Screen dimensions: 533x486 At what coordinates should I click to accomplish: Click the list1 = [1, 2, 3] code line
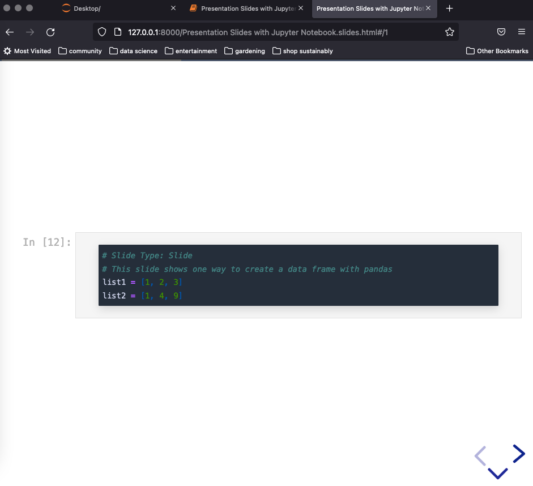pyautogui.click(x=142, y=282)
